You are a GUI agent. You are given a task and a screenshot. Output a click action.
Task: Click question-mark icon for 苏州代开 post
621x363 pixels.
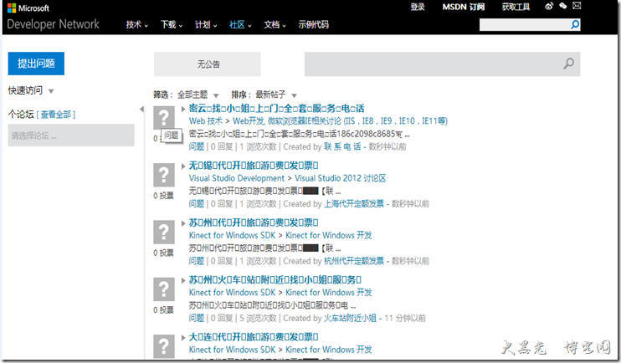(x=164, y=232)
